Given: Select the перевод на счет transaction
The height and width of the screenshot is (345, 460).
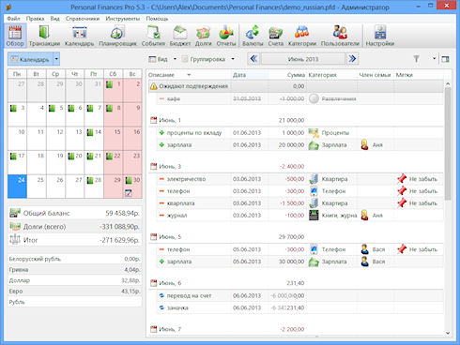Looking at the screenshot, I should [299, 295].
